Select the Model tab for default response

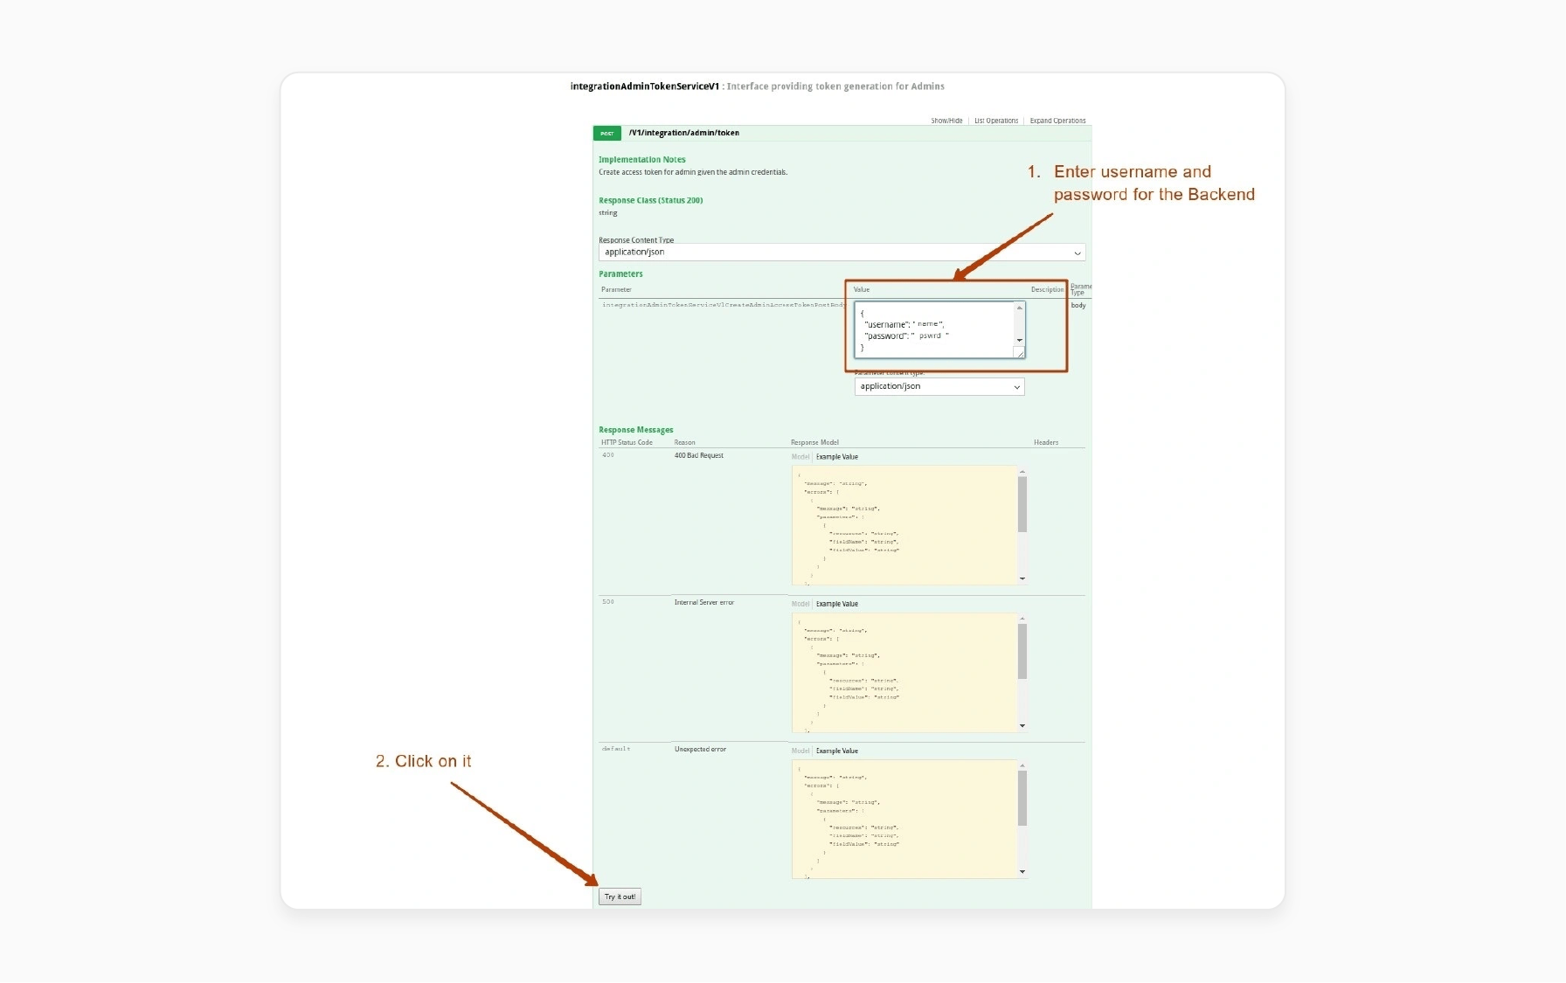(800, 751)
